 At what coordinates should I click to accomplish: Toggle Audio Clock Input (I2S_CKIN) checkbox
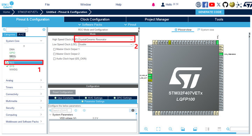(54, 59)
